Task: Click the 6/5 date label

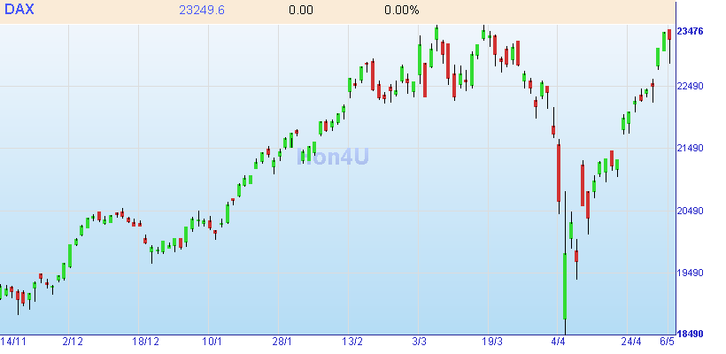Action: [x=667, y=342]
